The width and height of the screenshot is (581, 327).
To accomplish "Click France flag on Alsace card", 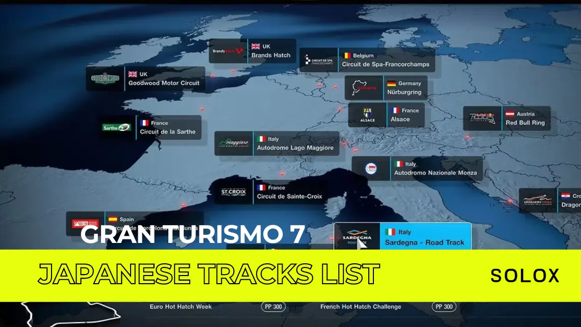I will 395,110.
